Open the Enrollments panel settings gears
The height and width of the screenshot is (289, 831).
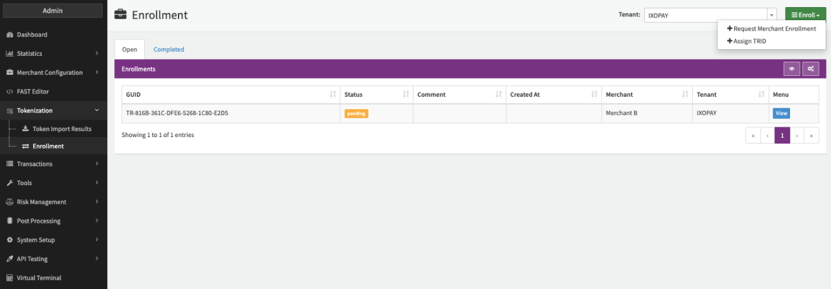click(810, 69)
